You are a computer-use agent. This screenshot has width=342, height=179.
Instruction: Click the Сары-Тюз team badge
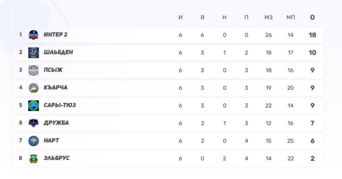coord(33,105)
